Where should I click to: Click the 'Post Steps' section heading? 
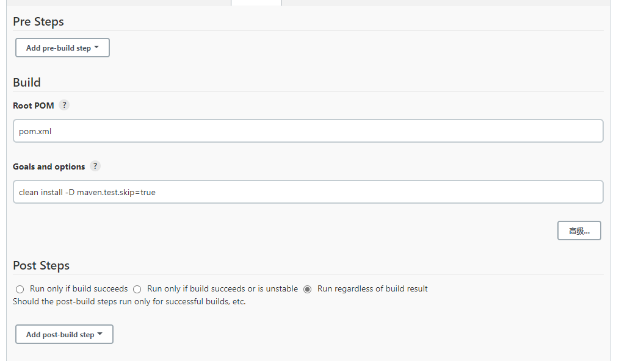[41, 265]
